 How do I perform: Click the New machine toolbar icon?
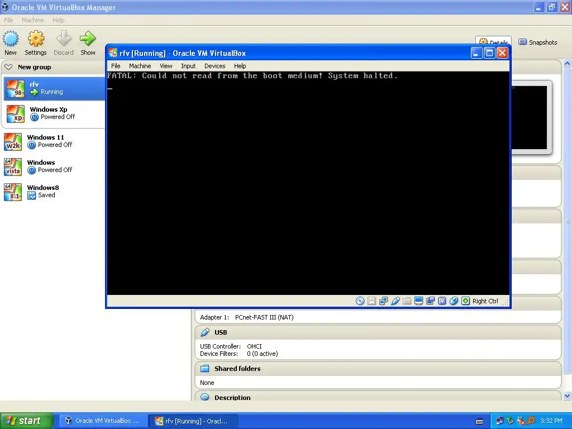pos(11,39)
